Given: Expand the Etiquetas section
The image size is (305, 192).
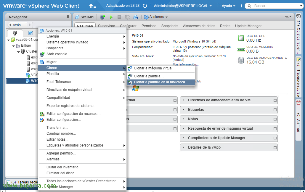Looking at the screenshot, I should (183, 110).
